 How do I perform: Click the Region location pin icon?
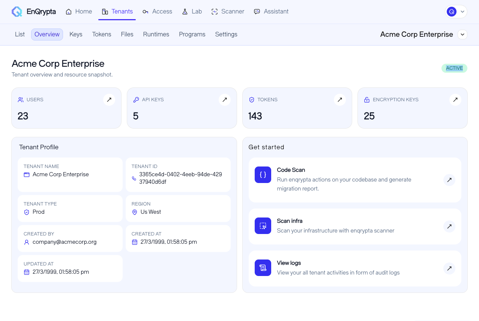click(x=135, y=212)
